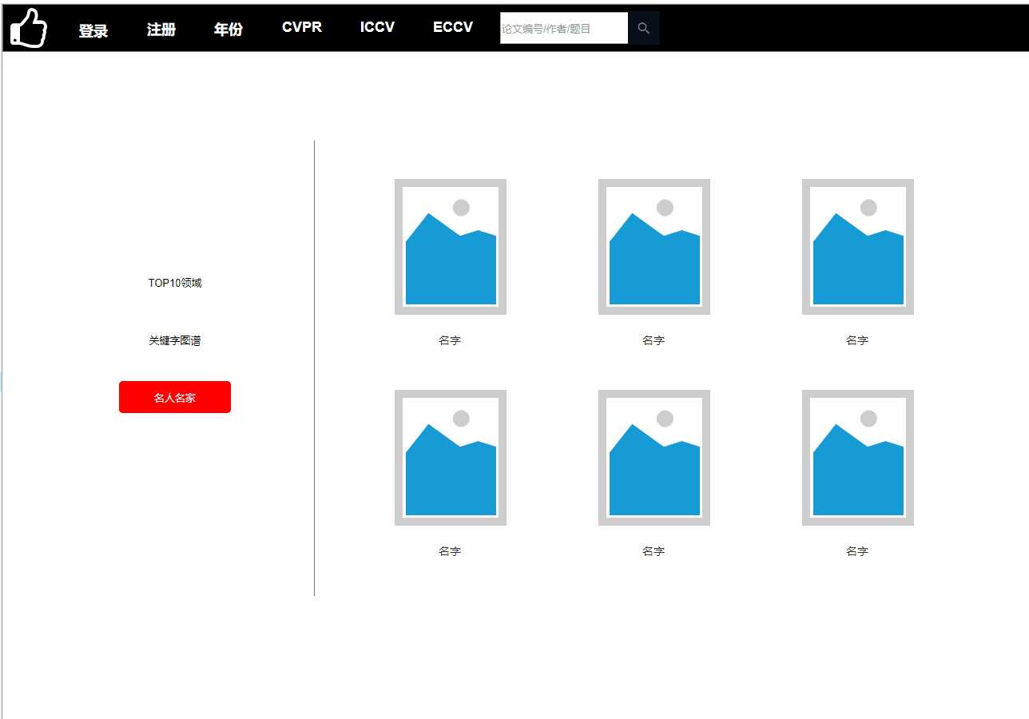The height and width of the screenshot is (719, 1029).
Task: Go to the ECCV section
Action: [x=453, y=27]
